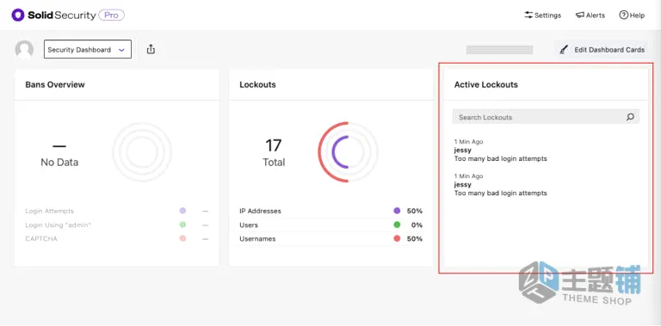Click the Active Lockouts card title
Screen dimensions: 661x326
485,84
